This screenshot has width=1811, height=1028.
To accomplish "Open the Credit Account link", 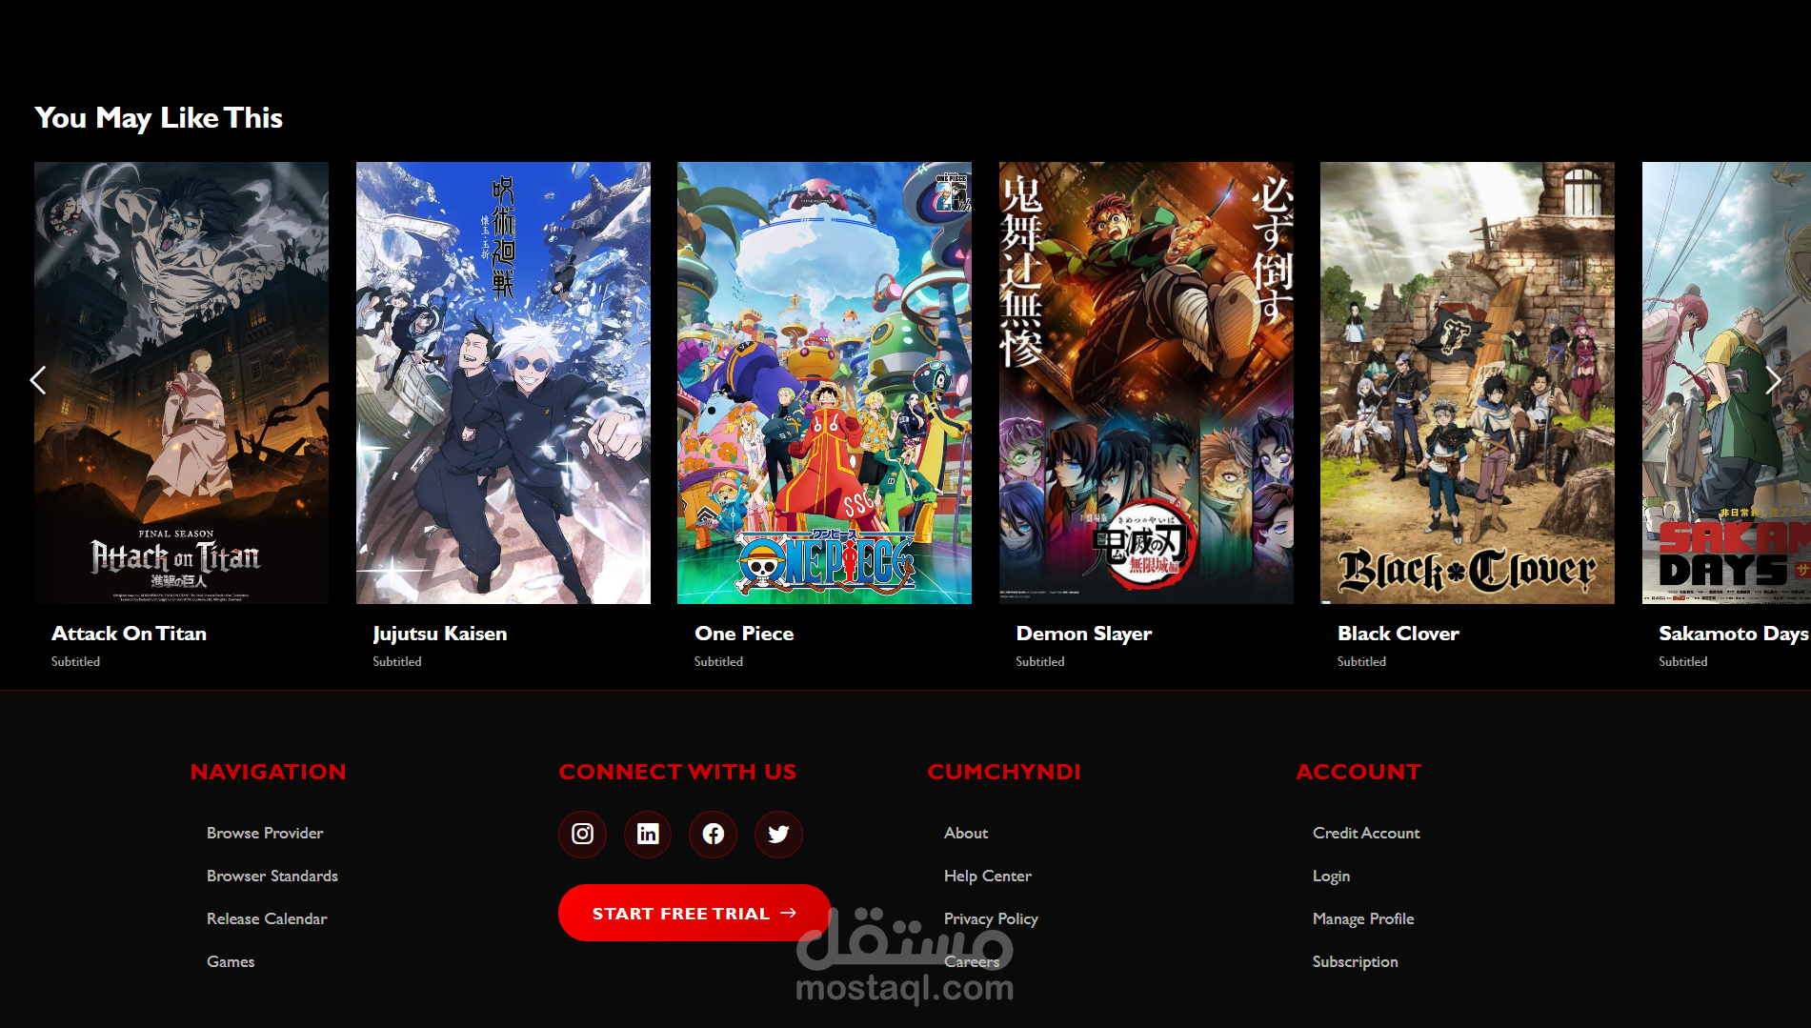I will click(x=1366, y=833).
